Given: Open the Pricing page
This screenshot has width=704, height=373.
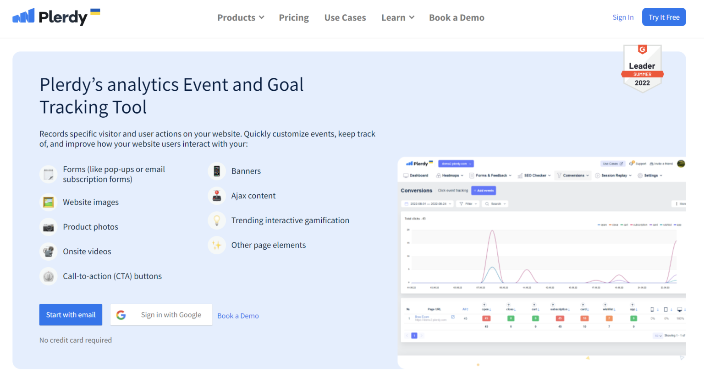Looking at the screenshot, I should (x=294, y=17).
